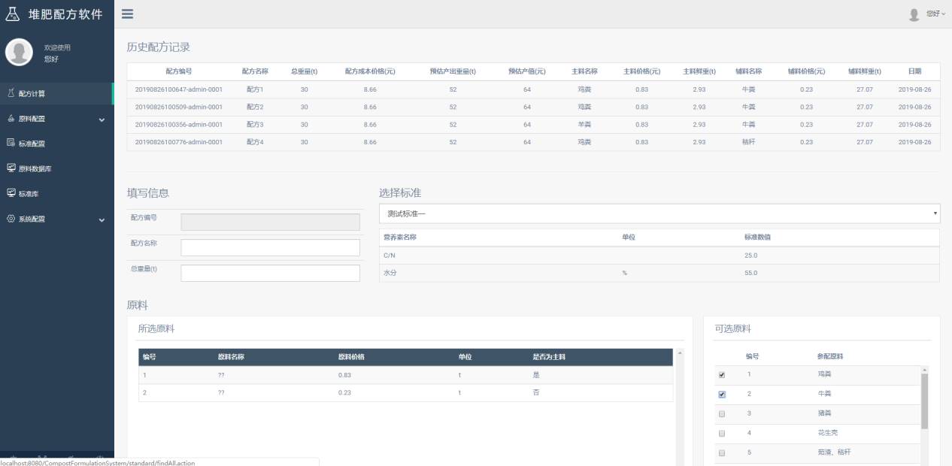Screen dimensions: 952x466
Task: Expand the 原料配置 submenu chevron
Action: [102, 120]
